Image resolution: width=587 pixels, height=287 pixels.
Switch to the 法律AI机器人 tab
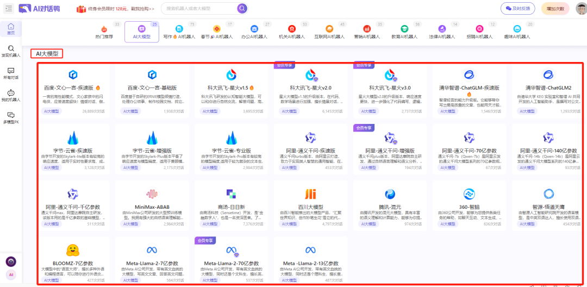tap(442, 32)
